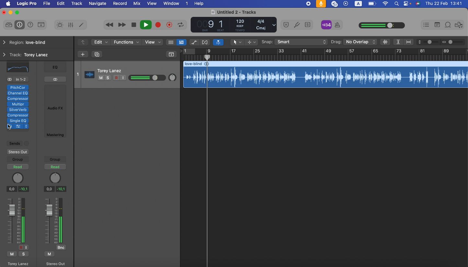The image size is (468, 267).
Task: Toggle the purple count-in 1234 button
Action: coord(326,25)
